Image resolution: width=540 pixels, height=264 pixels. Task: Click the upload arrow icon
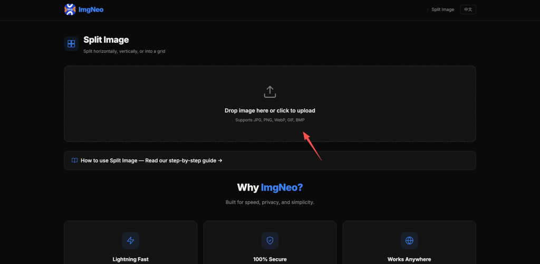[270, 92]
